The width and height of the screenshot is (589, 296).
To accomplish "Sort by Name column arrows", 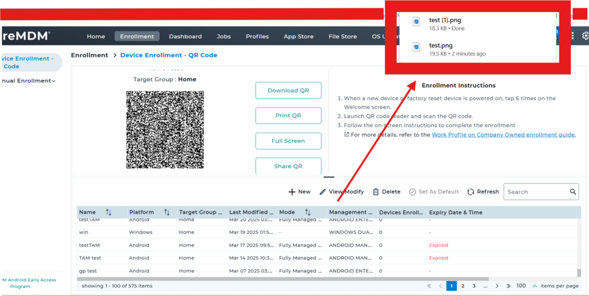I will coord(109,212).
